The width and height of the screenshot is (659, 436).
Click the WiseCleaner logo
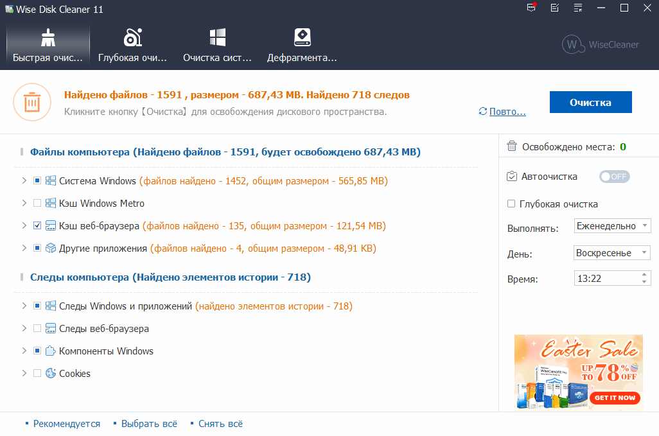(x=600, y=44)
